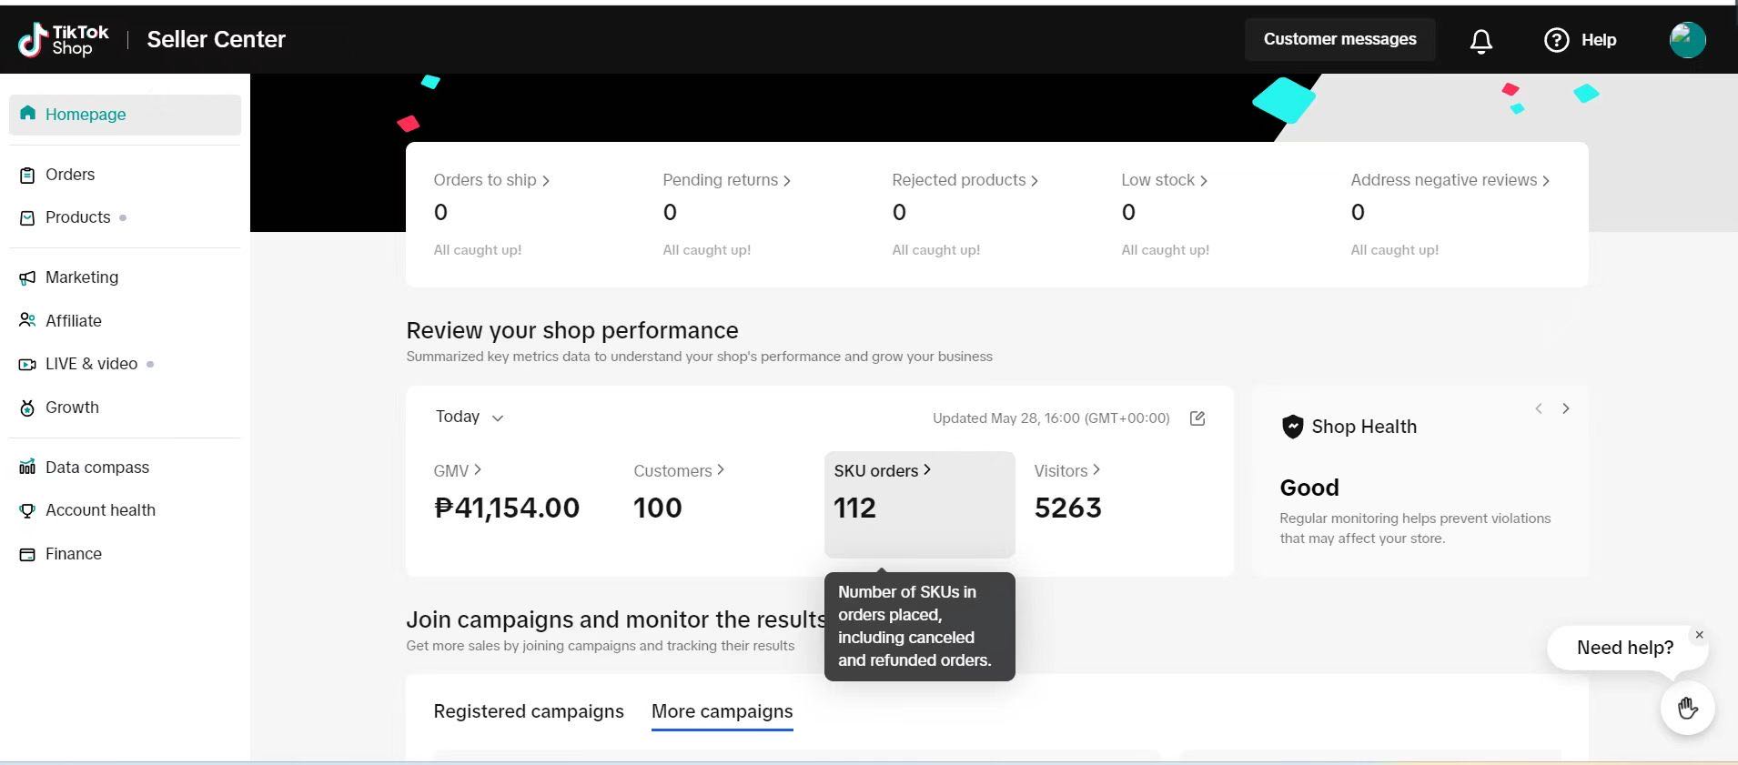Expand Low stock details

tap(1164, 180)
